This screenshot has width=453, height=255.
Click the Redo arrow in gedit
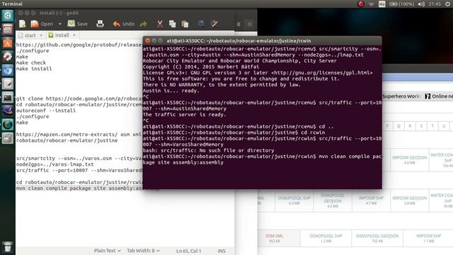point(143,24)
